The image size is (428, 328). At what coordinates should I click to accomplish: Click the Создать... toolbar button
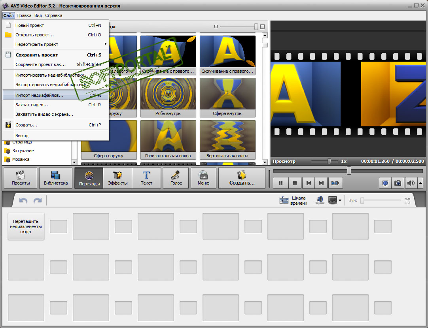tap(242, 178)
